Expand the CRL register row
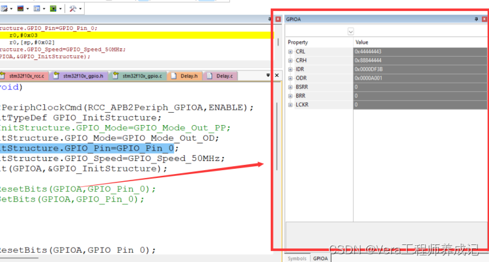The width and height of the screenshot is (489, 262). click(x=290, y=51)
